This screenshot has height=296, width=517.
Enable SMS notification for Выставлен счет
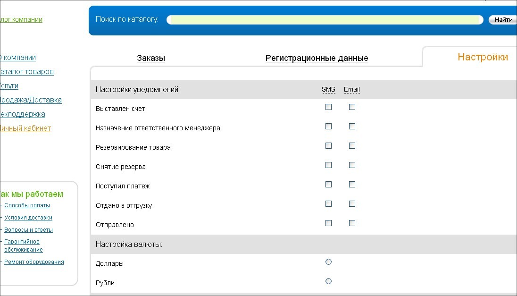pyautogui.click(x=328, y=107)
